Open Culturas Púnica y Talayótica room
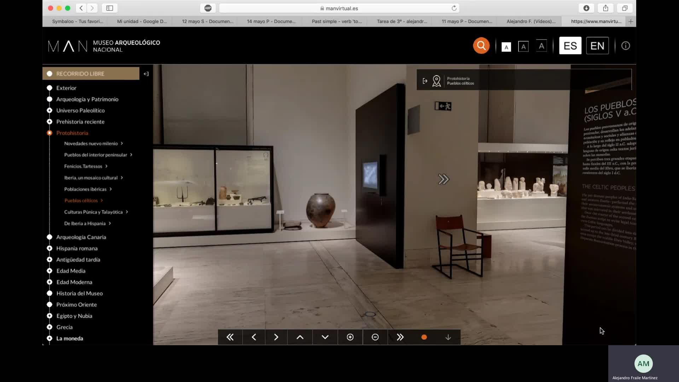 [x=93, y=212]
